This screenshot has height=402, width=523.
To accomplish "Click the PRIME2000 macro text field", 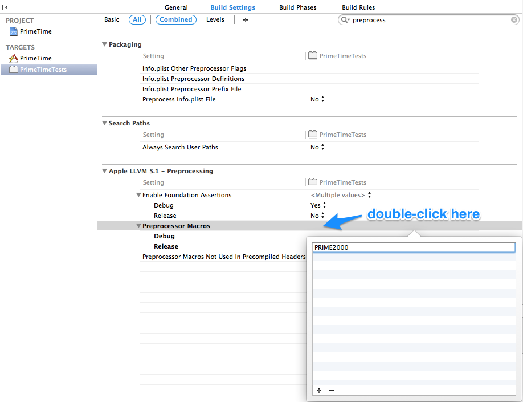I will click(414, 247).
